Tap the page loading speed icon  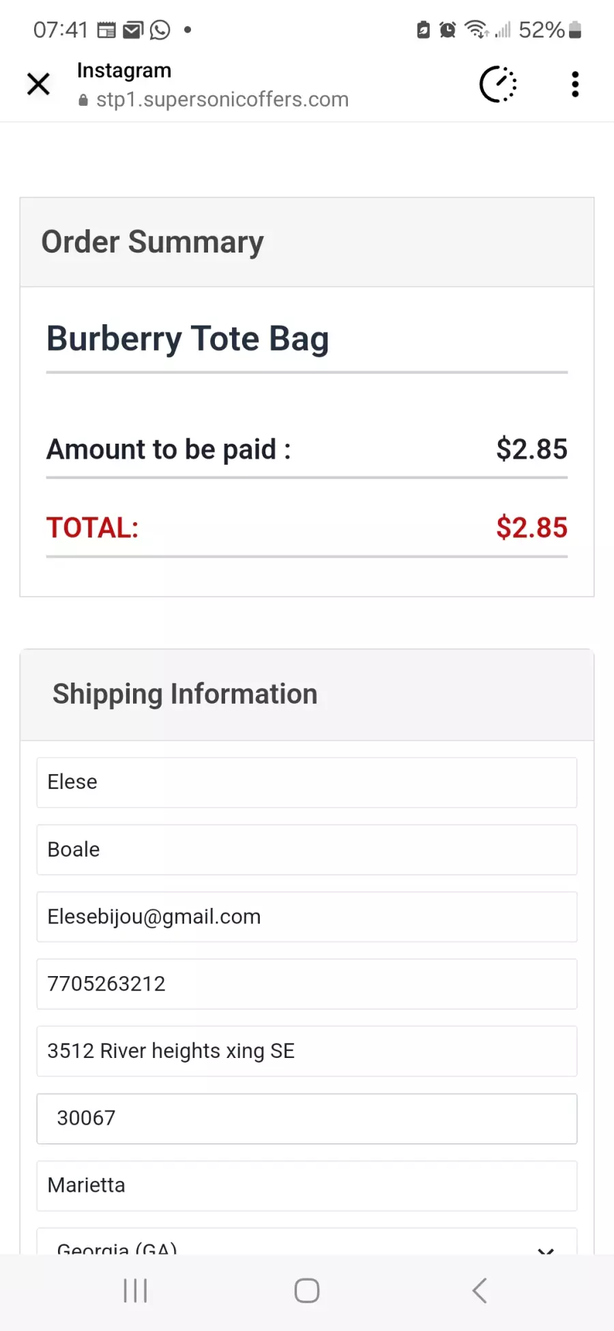[498, 84]
